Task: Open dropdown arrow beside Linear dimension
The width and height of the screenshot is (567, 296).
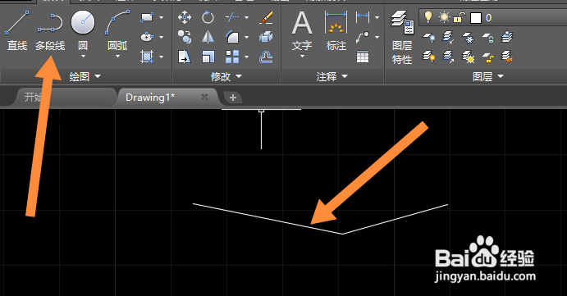Action: pyautogui.click(x=377, y=17)
